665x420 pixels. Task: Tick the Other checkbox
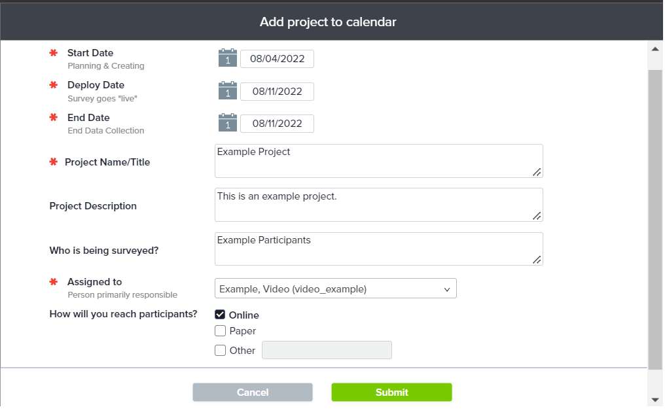pyautogui.click(x=220, y=351)
